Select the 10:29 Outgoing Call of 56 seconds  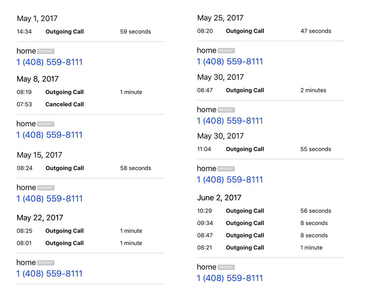tap(270, 211)
